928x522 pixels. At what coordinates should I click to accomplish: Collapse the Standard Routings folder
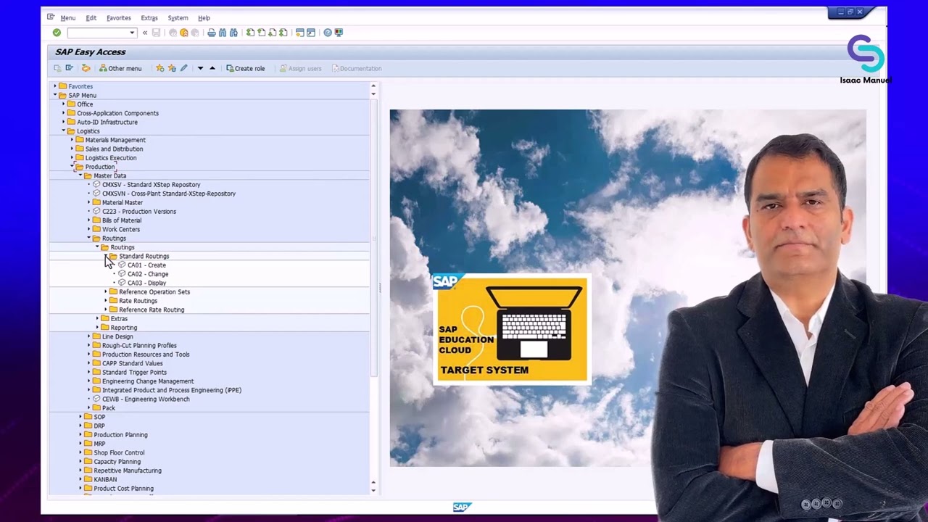click(x=106, y=256)
